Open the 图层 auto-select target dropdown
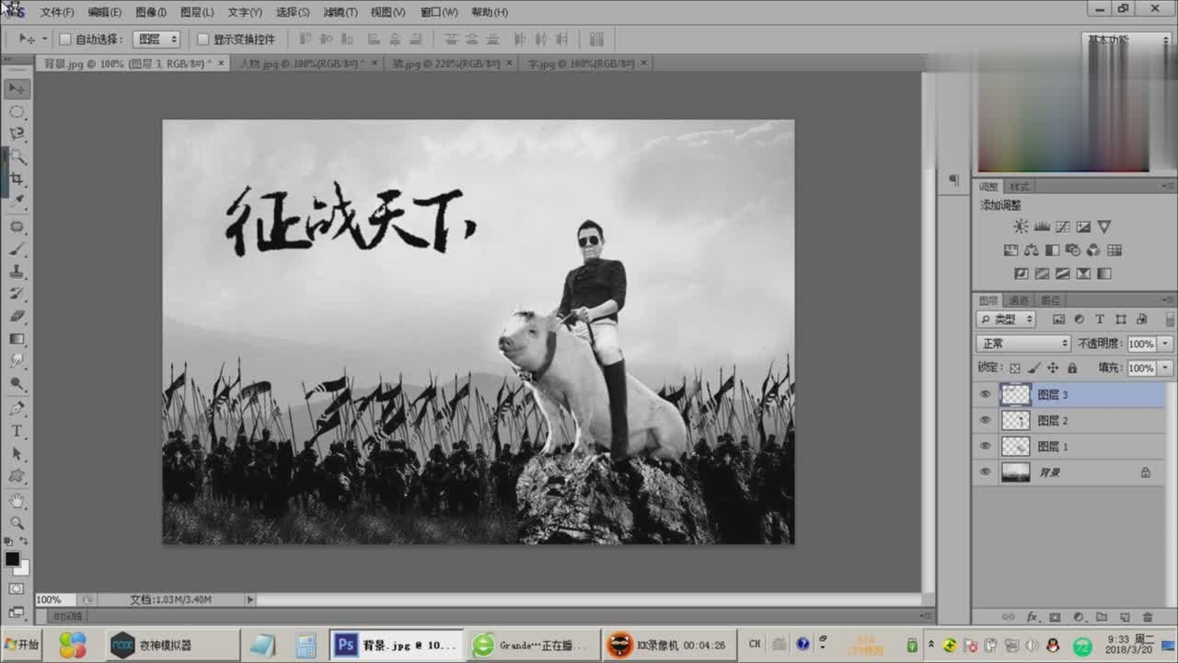1178x663 pixels. [156, 40]
